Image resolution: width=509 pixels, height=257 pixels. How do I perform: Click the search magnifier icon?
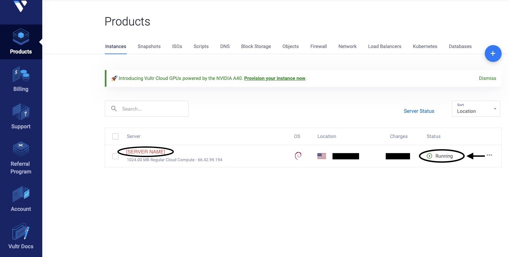[x=114, y=109]
